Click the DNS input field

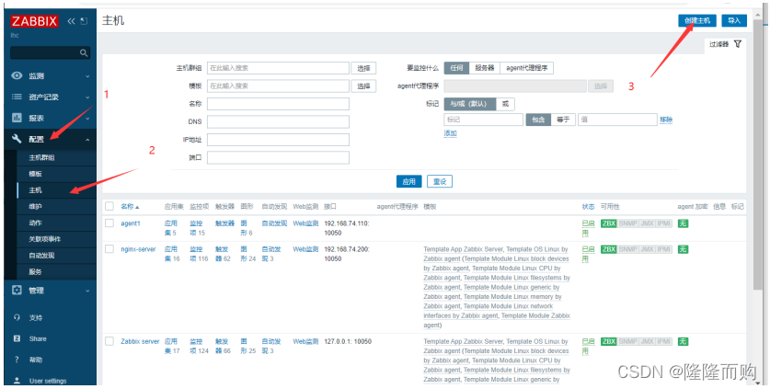click(278, 121)
